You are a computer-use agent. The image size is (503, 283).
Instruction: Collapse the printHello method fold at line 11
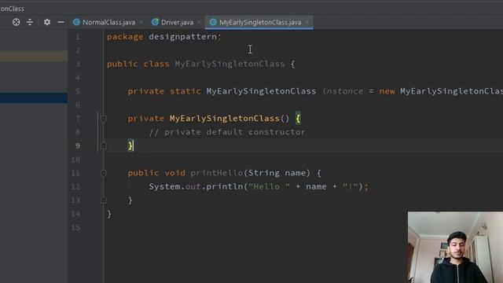click(x=103, y=174)
